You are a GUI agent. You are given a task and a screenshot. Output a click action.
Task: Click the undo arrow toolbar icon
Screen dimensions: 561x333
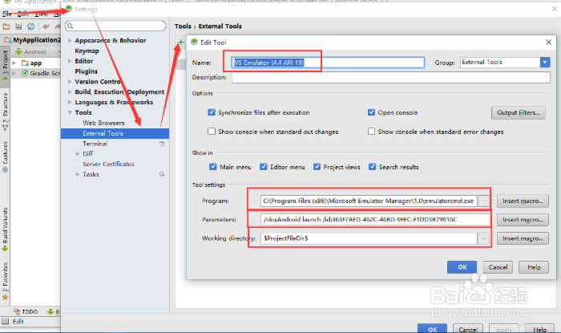[x=46, y=26]
